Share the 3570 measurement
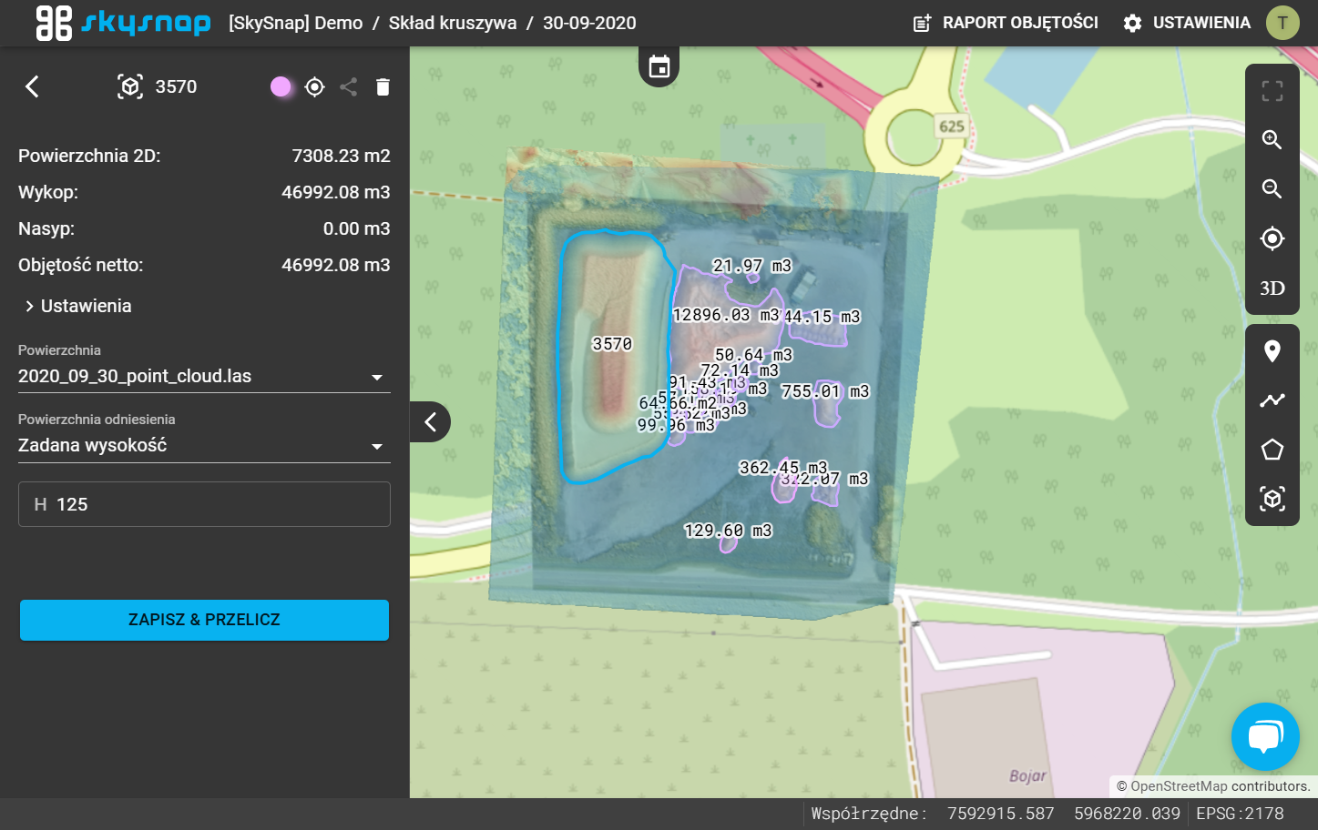 point(348,86)
